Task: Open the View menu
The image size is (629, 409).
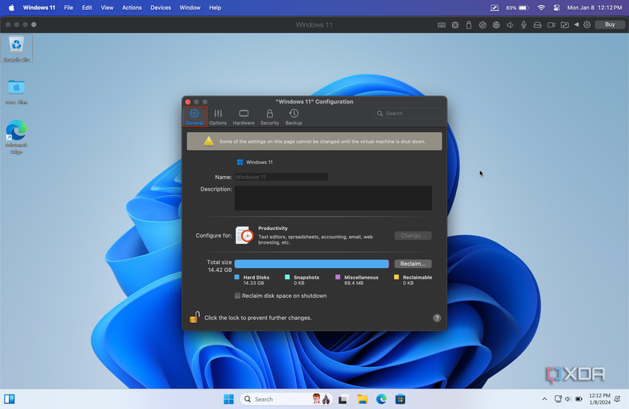Action: coord(107,8)
